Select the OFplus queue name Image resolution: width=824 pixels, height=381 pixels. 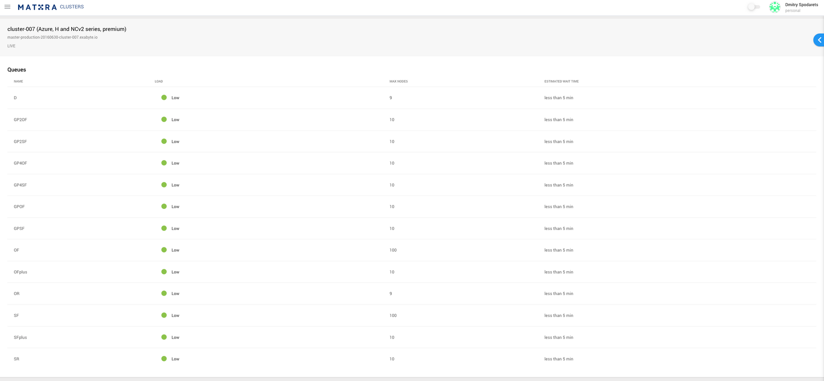20,272
